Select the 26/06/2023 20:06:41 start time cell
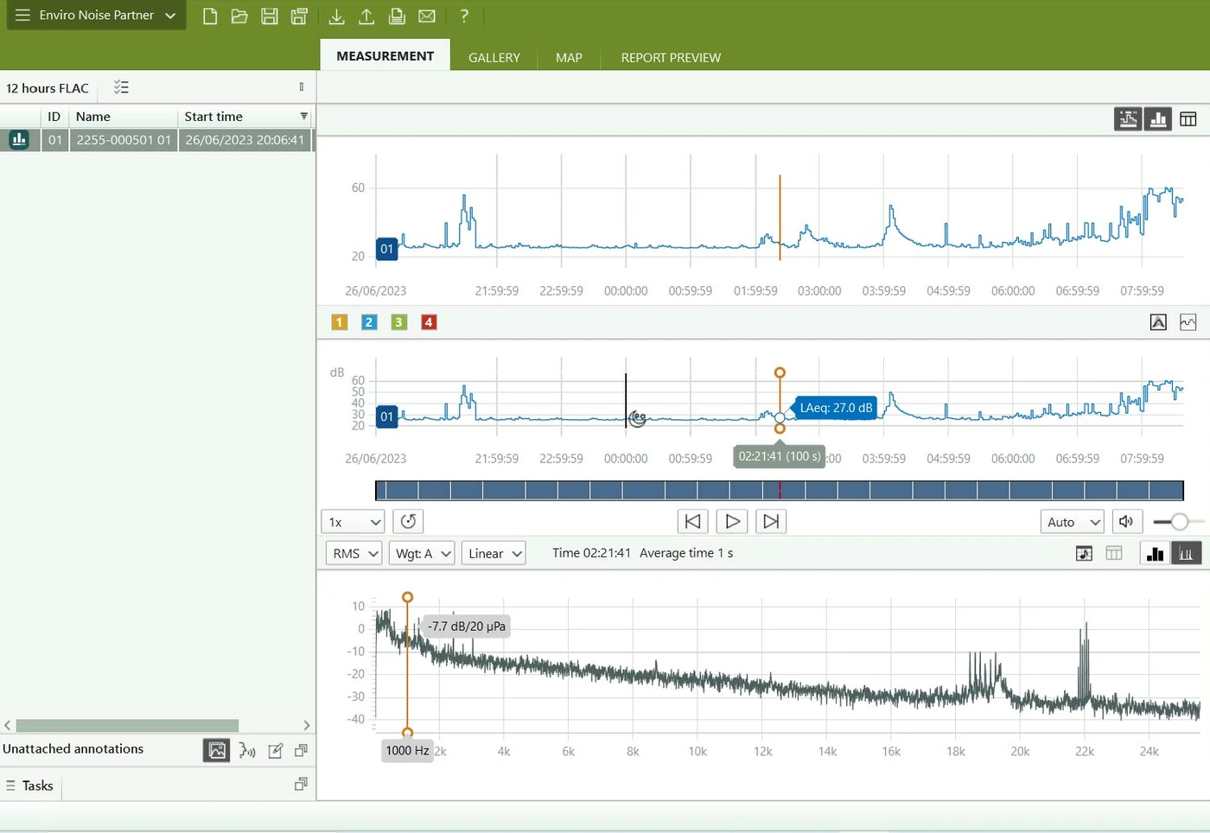 click(245, 140)
